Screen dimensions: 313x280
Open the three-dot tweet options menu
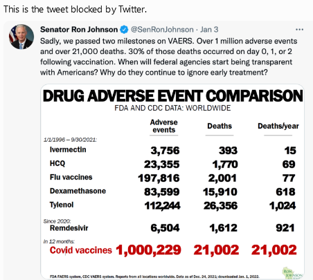click(299, 30)
